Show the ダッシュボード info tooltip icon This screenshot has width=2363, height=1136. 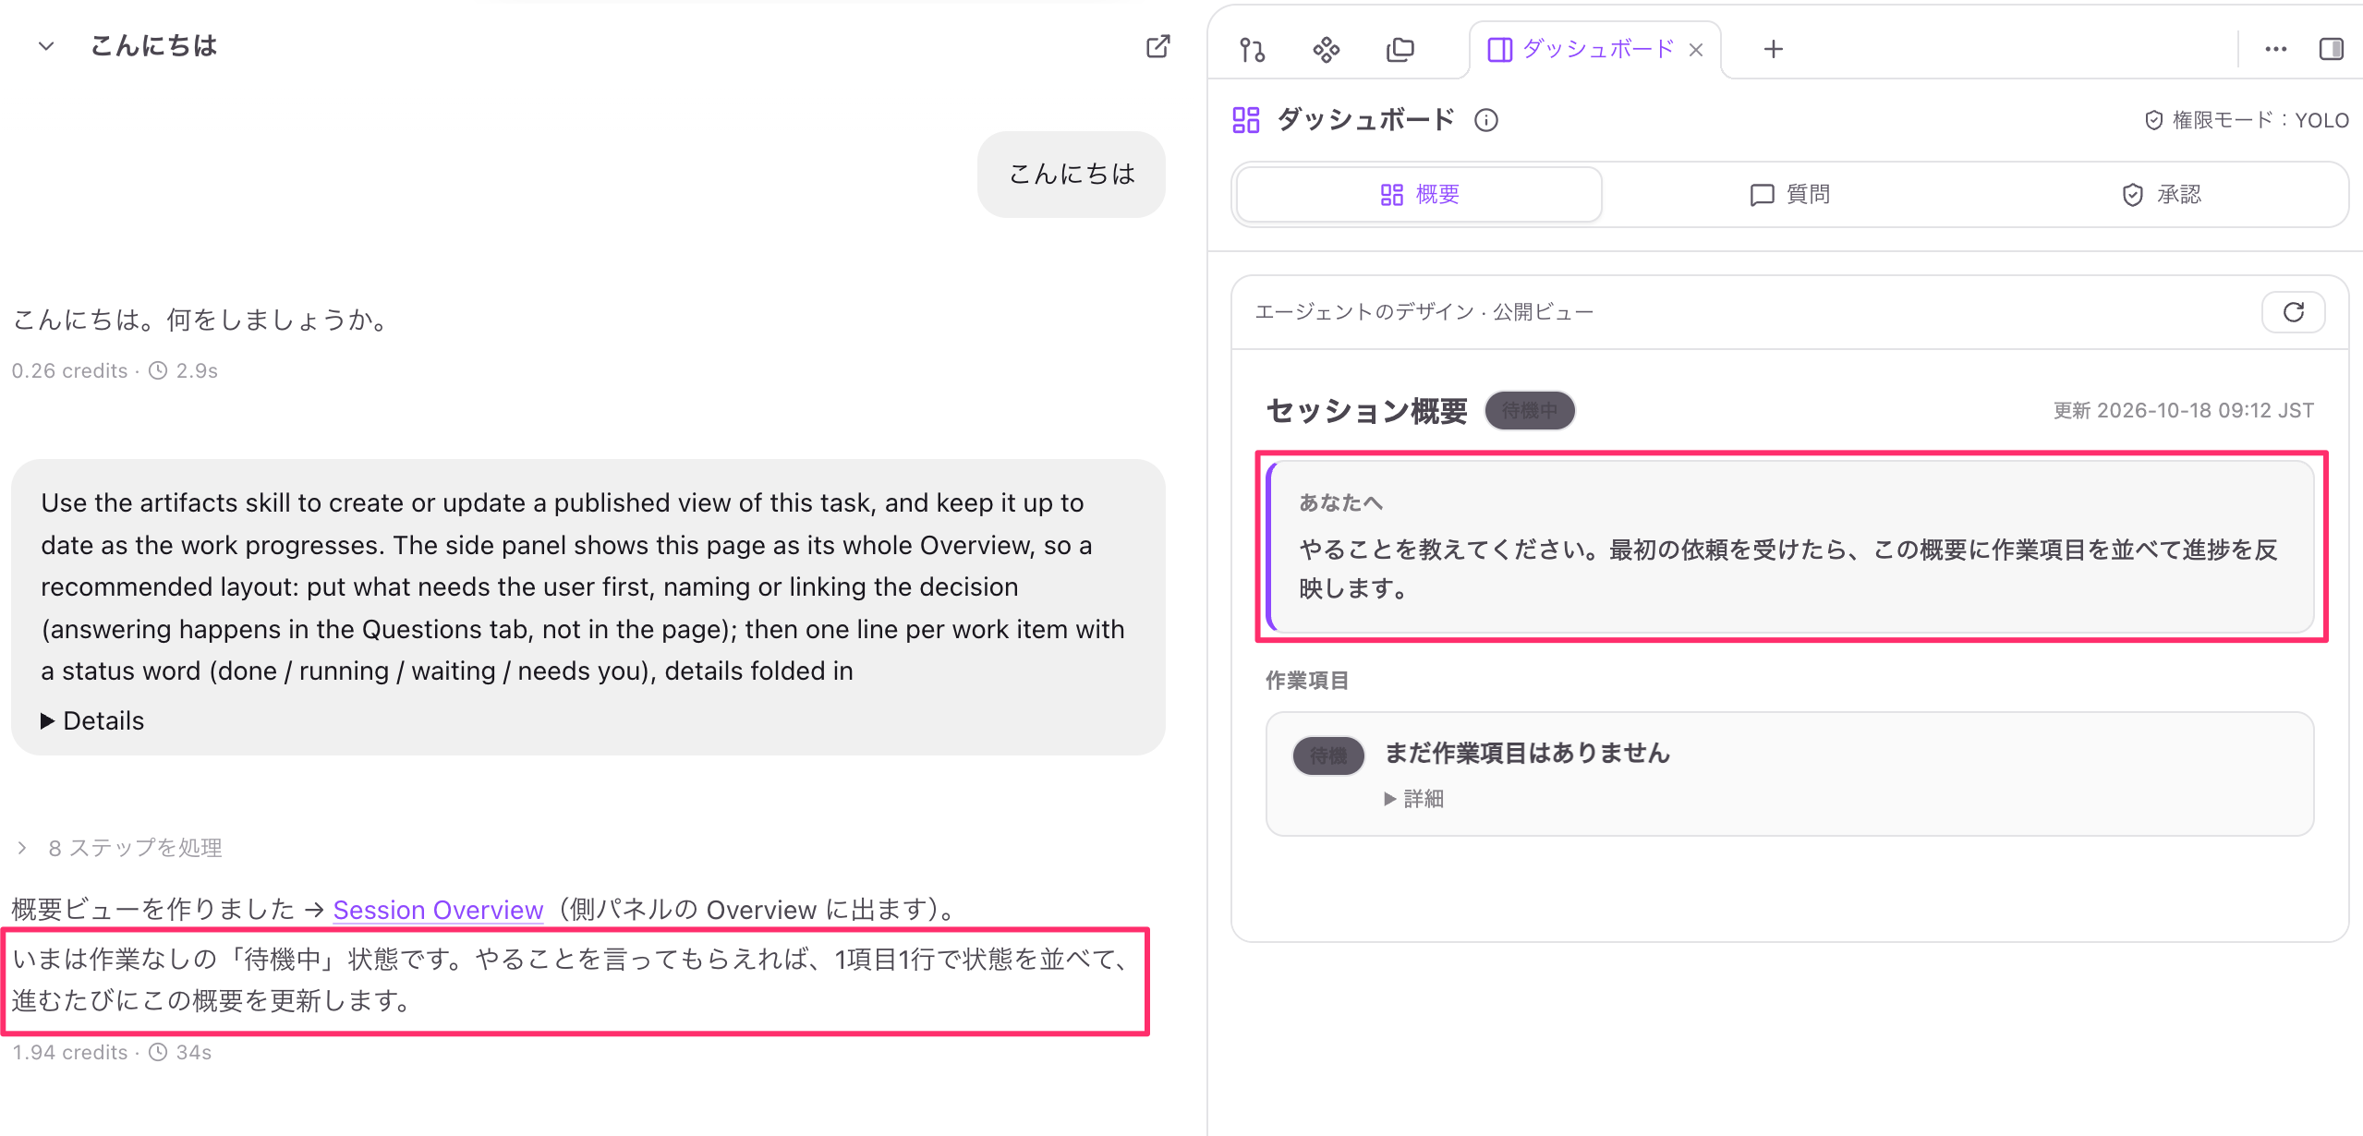[x=1486, y=120]
